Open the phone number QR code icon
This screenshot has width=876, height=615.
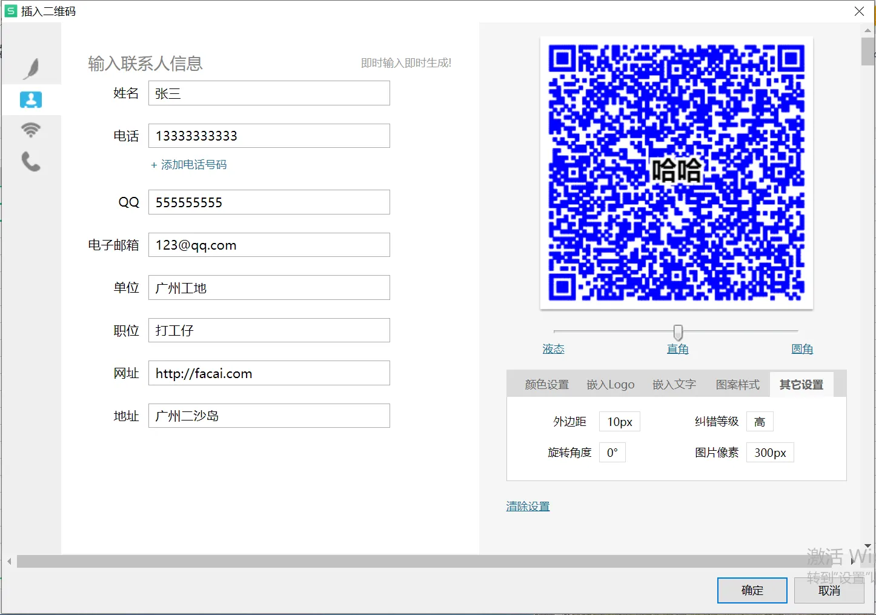click(31, 161)
